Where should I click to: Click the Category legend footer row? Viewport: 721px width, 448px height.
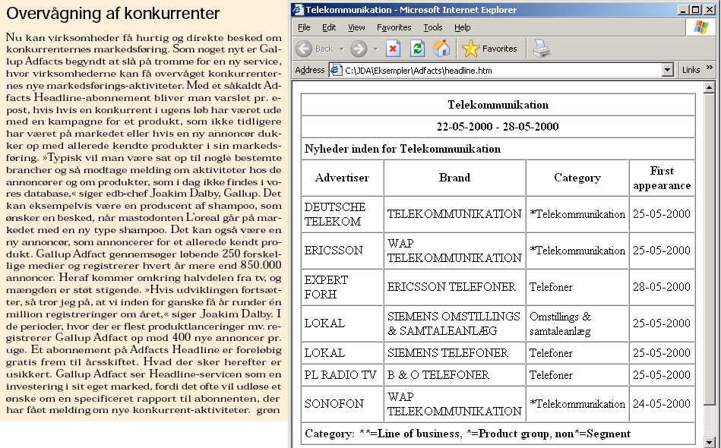coord(498,434)
